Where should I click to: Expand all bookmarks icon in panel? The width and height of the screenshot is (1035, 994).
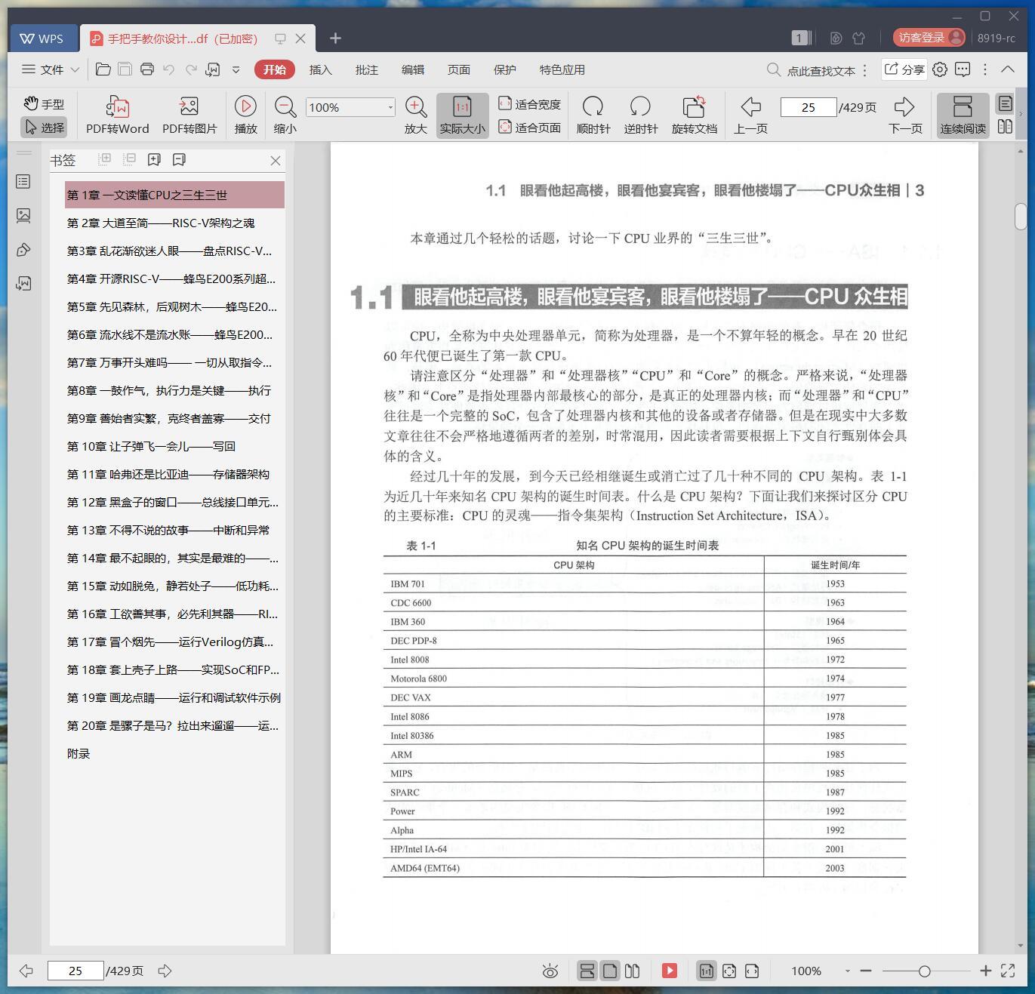(x=105, y=159)
